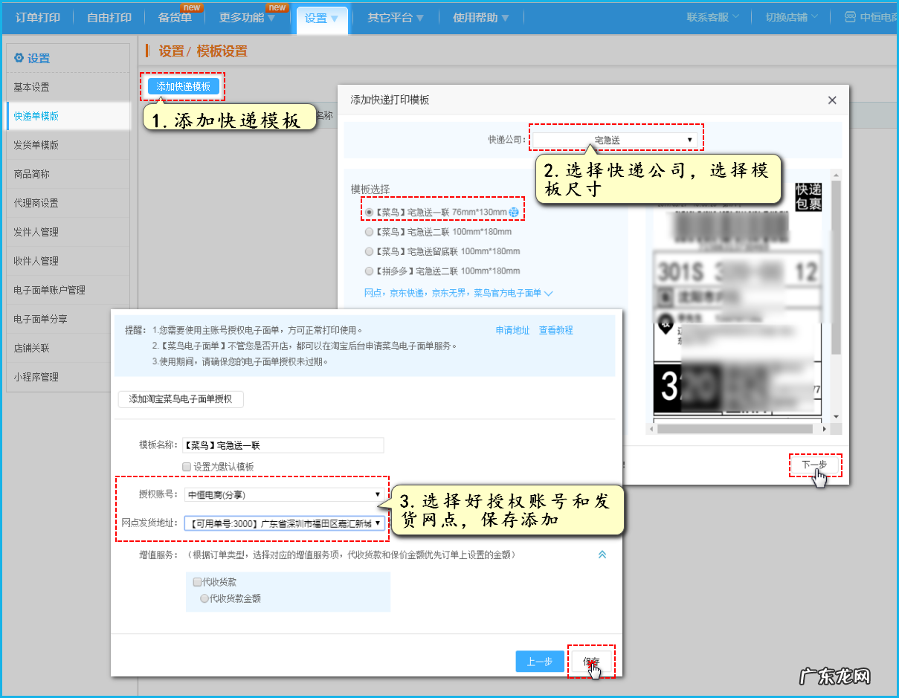
Task: Switch to the 自由打印 tab
Action: point(109,17)
